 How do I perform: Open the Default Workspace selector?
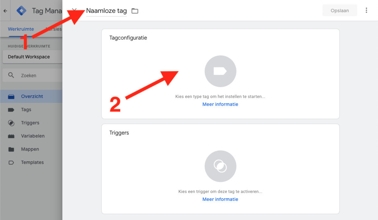click(32, 57)
